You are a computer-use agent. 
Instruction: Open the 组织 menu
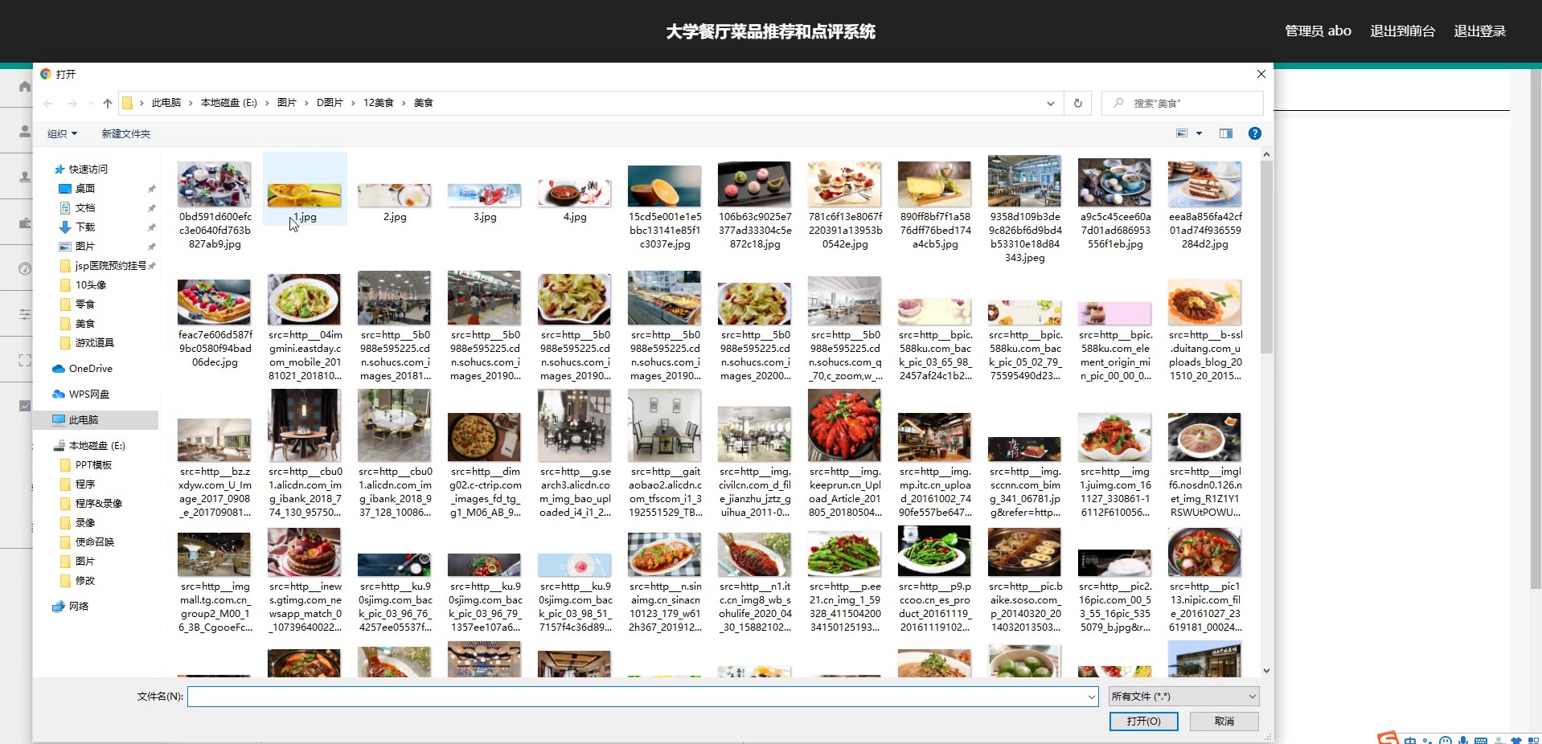pos(62,133)
